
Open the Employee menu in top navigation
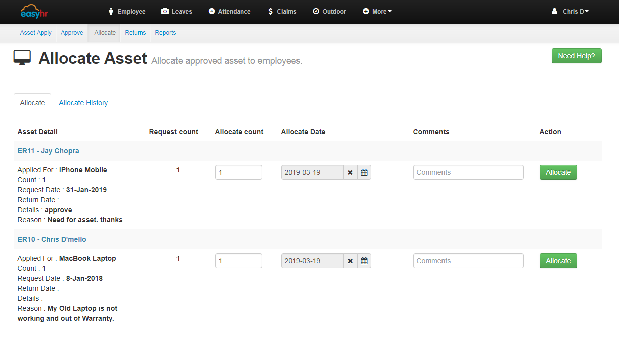[x=127, y=12]
